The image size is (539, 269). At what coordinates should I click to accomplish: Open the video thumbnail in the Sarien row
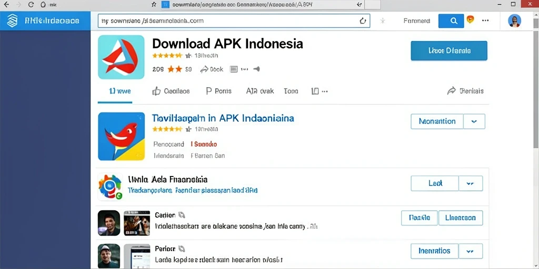(137, 223)
